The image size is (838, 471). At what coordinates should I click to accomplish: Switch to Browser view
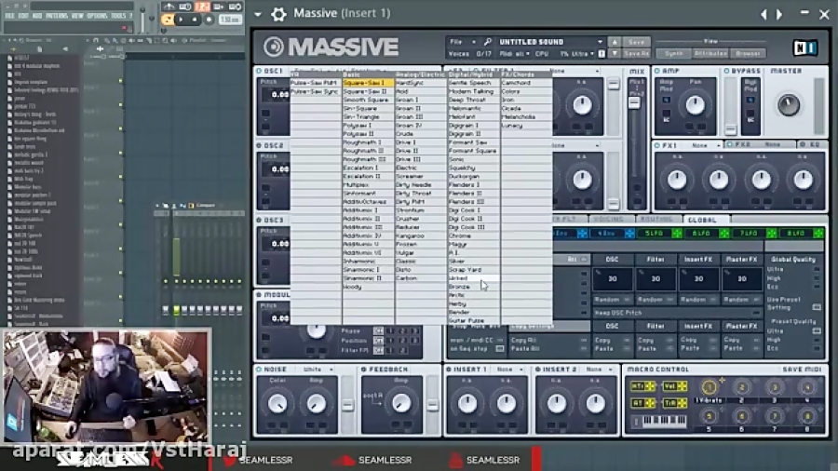[x=748, y=53]
